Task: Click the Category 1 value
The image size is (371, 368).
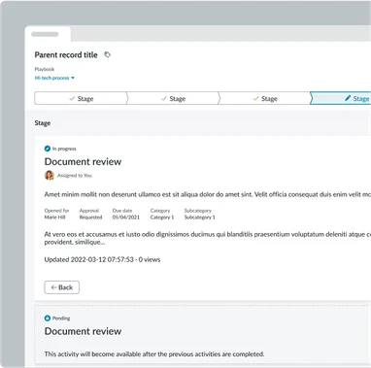Action: pyautogui.click(x=162, y=217)
